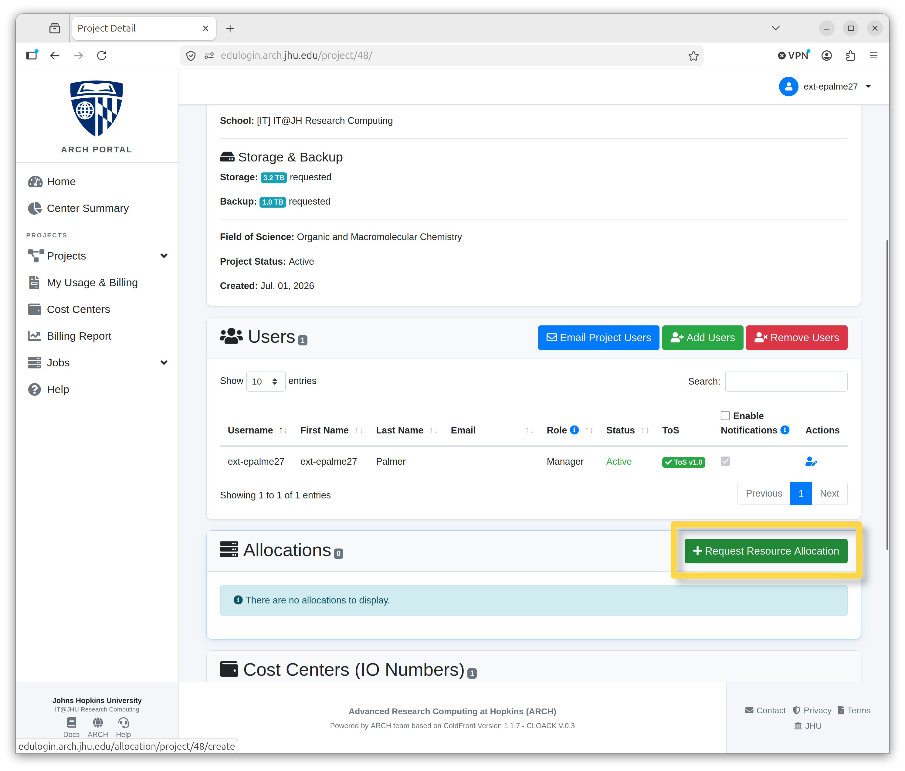
Task: Go to My Usage & Billing
Action: pyautogui.click(x=92, y=283)
